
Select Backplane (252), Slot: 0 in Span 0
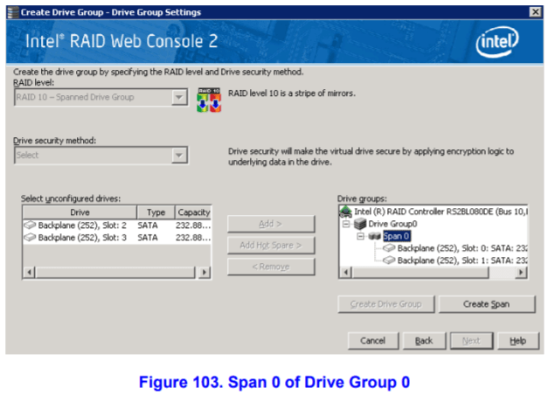pyautogui.click(x=462, y=248)
